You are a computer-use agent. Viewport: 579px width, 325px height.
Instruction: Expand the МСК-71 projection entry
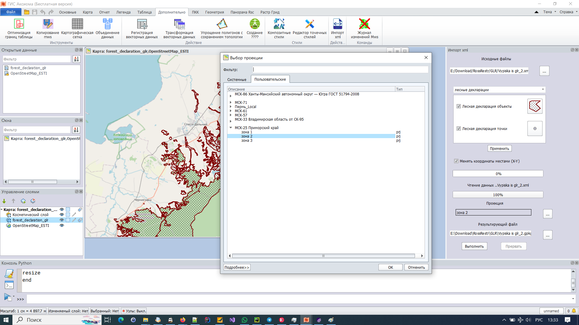click(x=231, y=102)
